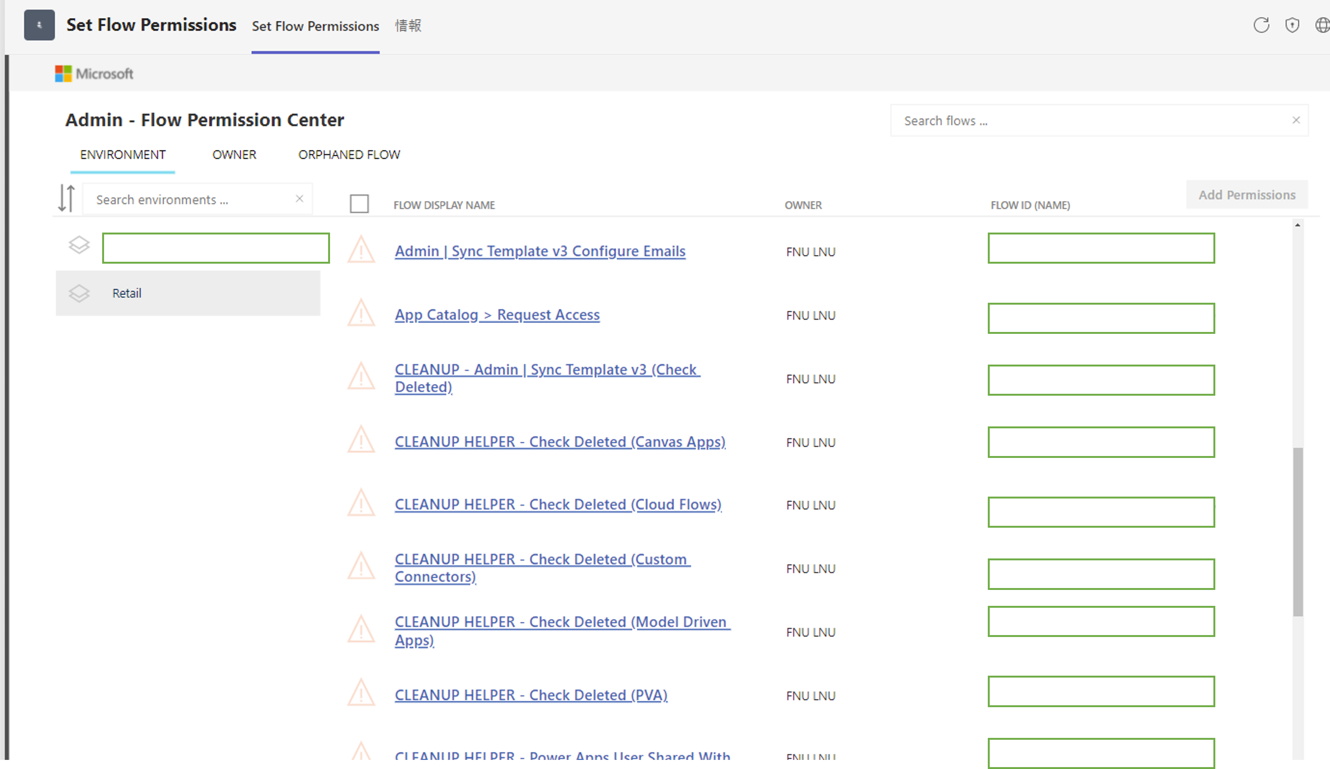Click warning icon for Check Deleted (Canvas Apps)
Viewport: 1330px width, 769px height.
click(x=361, y=440)
